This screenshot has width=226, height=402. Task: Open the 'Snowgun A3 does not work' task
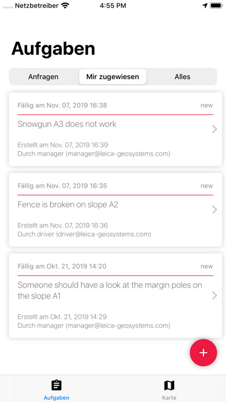[67, 124]
